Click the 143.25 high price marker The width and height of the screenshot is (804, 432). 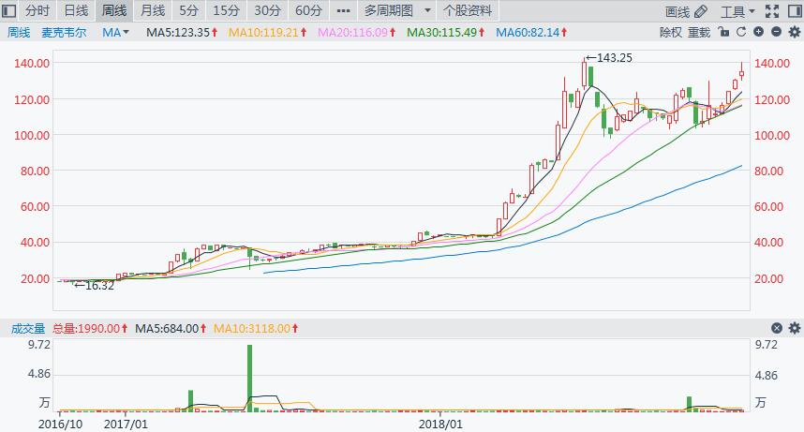click(x=609, y=58)
